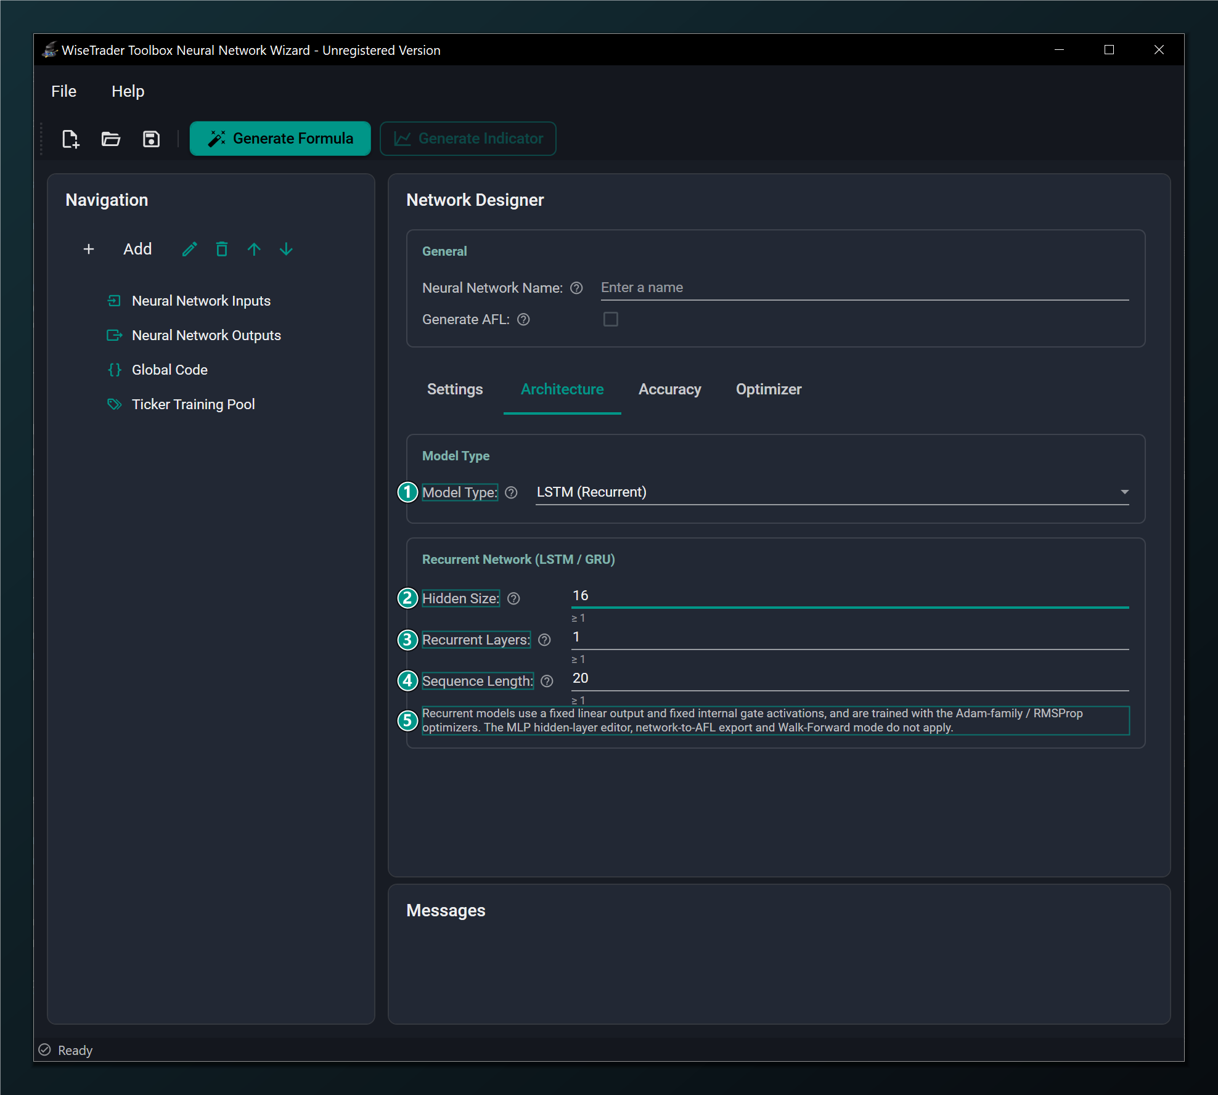
Task: Click the Model Type help icon
Action: click(x=511, y=492)
